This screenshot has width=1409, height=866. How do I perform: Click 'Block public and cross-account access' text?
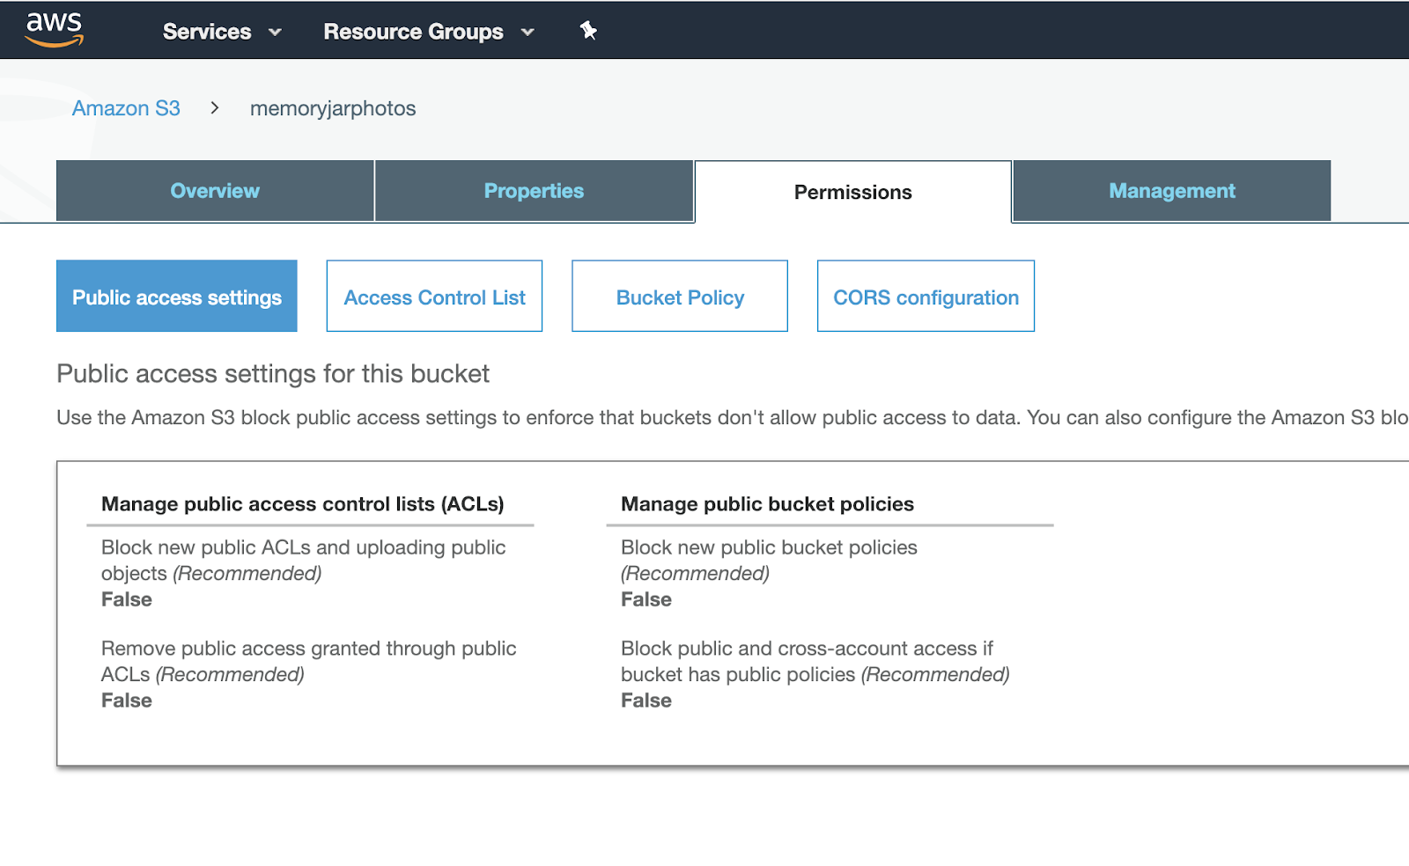click(x=815, y=661)
